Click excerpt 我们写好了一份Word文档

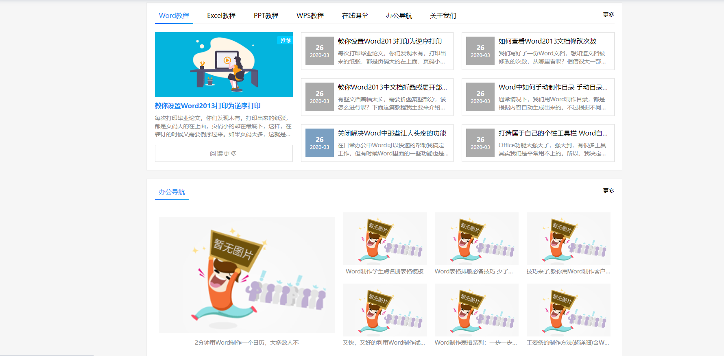tap(552, 57)
